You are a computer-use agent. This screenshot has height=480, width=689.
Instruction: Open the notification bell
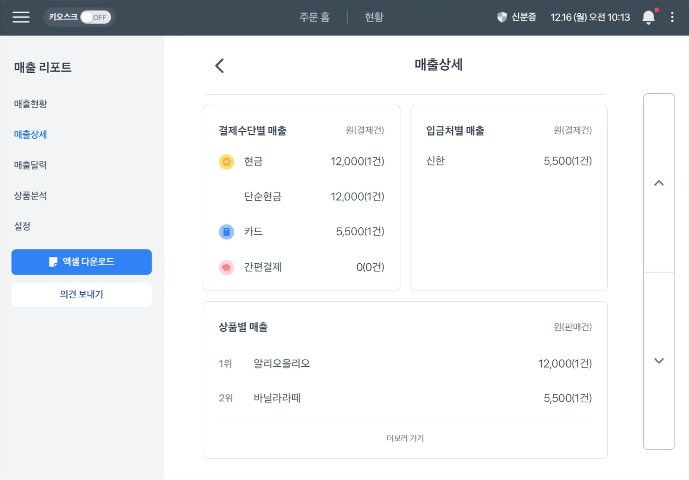tap(648, 17)
